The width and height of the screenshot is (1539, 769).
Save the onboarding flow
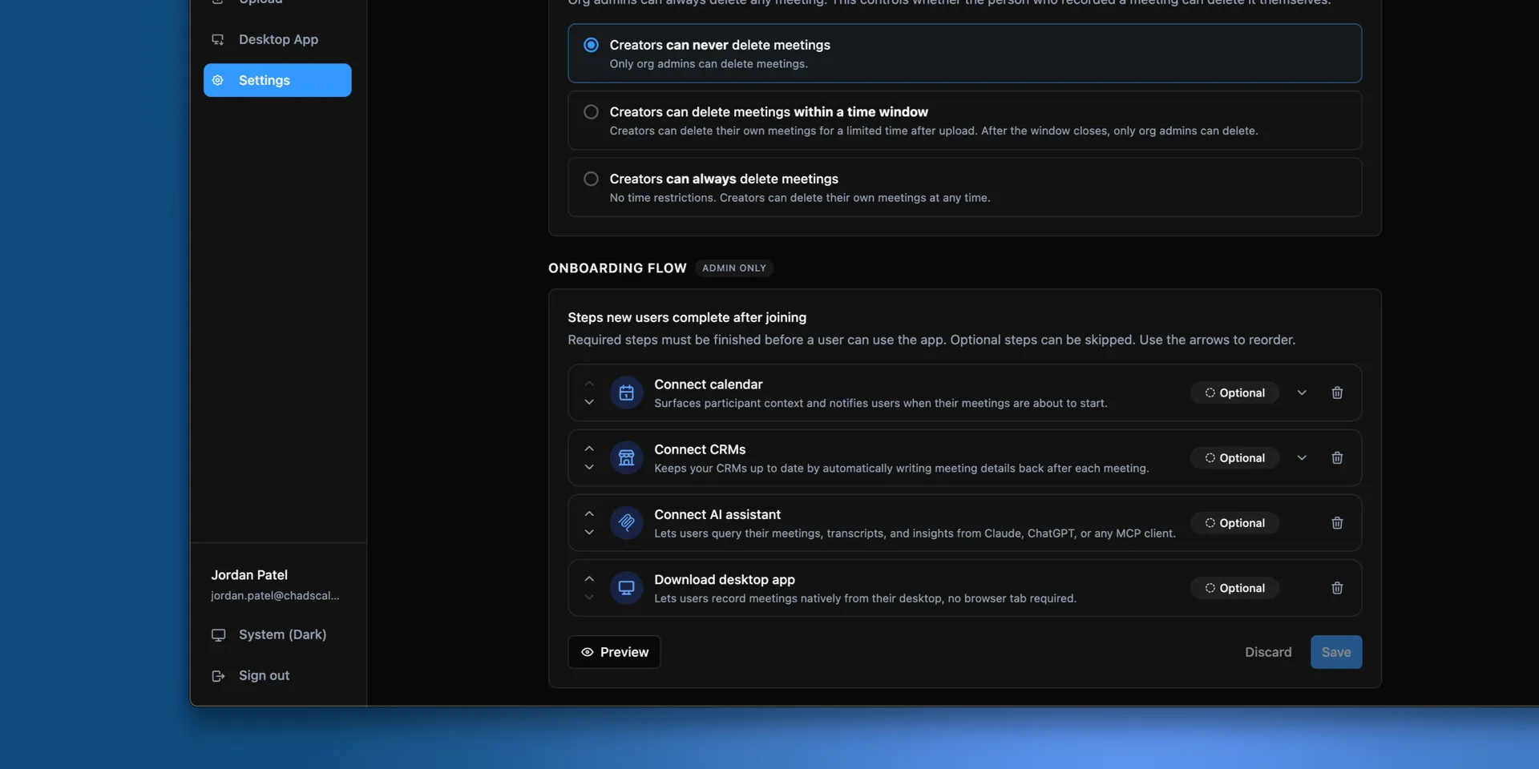[1336, 652]
